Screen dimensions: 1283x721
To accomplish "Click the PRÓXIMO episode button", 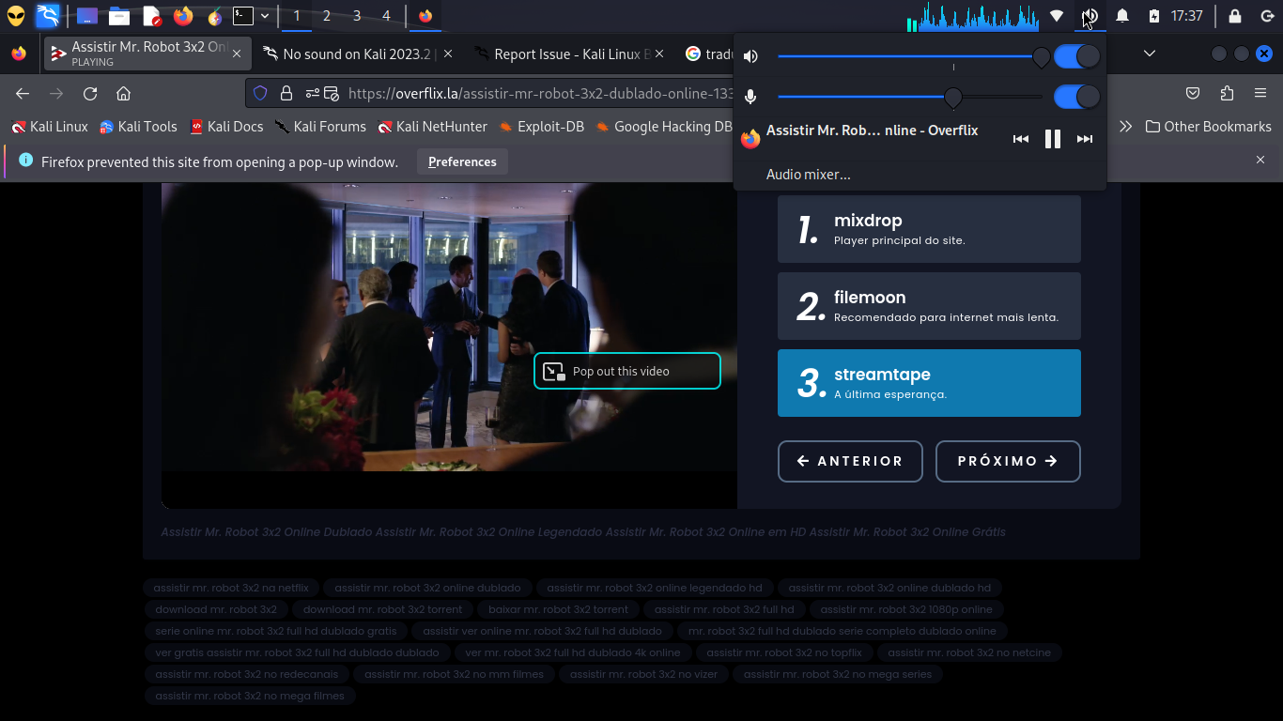I will 1008,462.
